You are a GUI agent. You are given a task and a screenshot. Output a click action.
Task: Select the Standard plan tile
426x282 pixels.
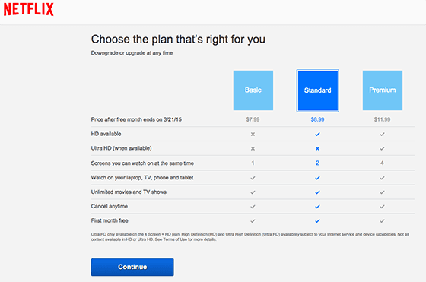(x=317, y=90)
